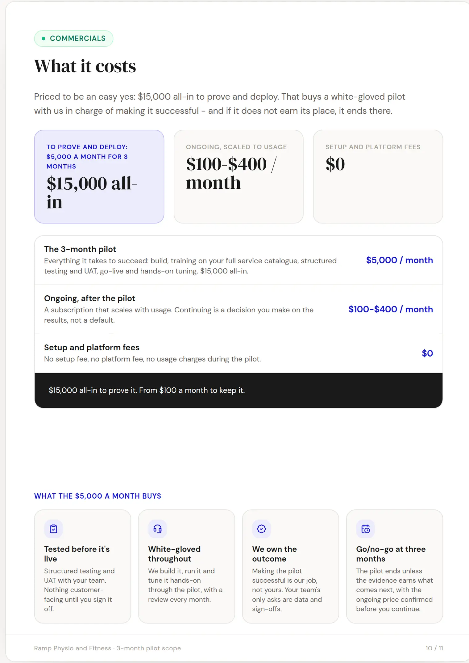
Task: Click the $100-$400 / month row price
Action: pyautogui.click(x=391, y=309)
